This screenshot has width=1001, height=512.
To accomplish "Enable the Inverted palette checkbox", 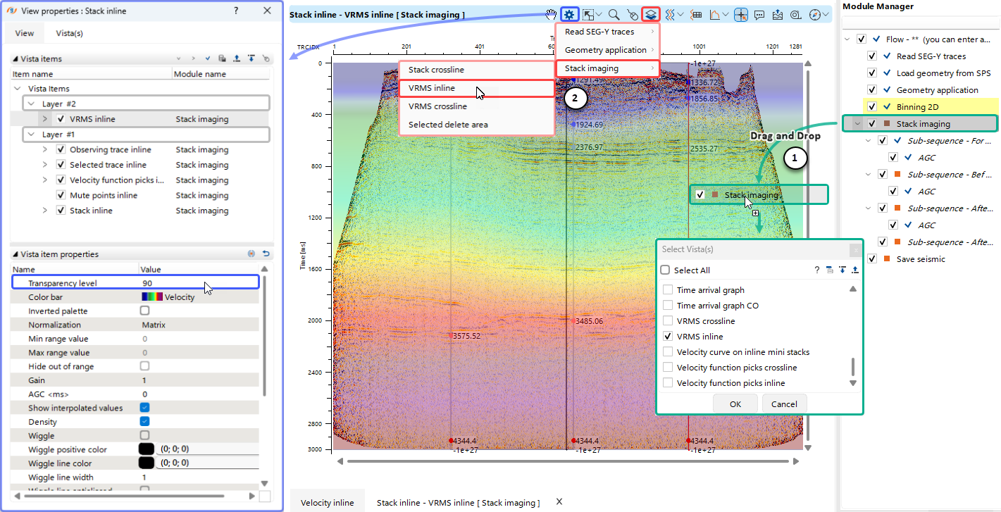I will tap(144, 311).
